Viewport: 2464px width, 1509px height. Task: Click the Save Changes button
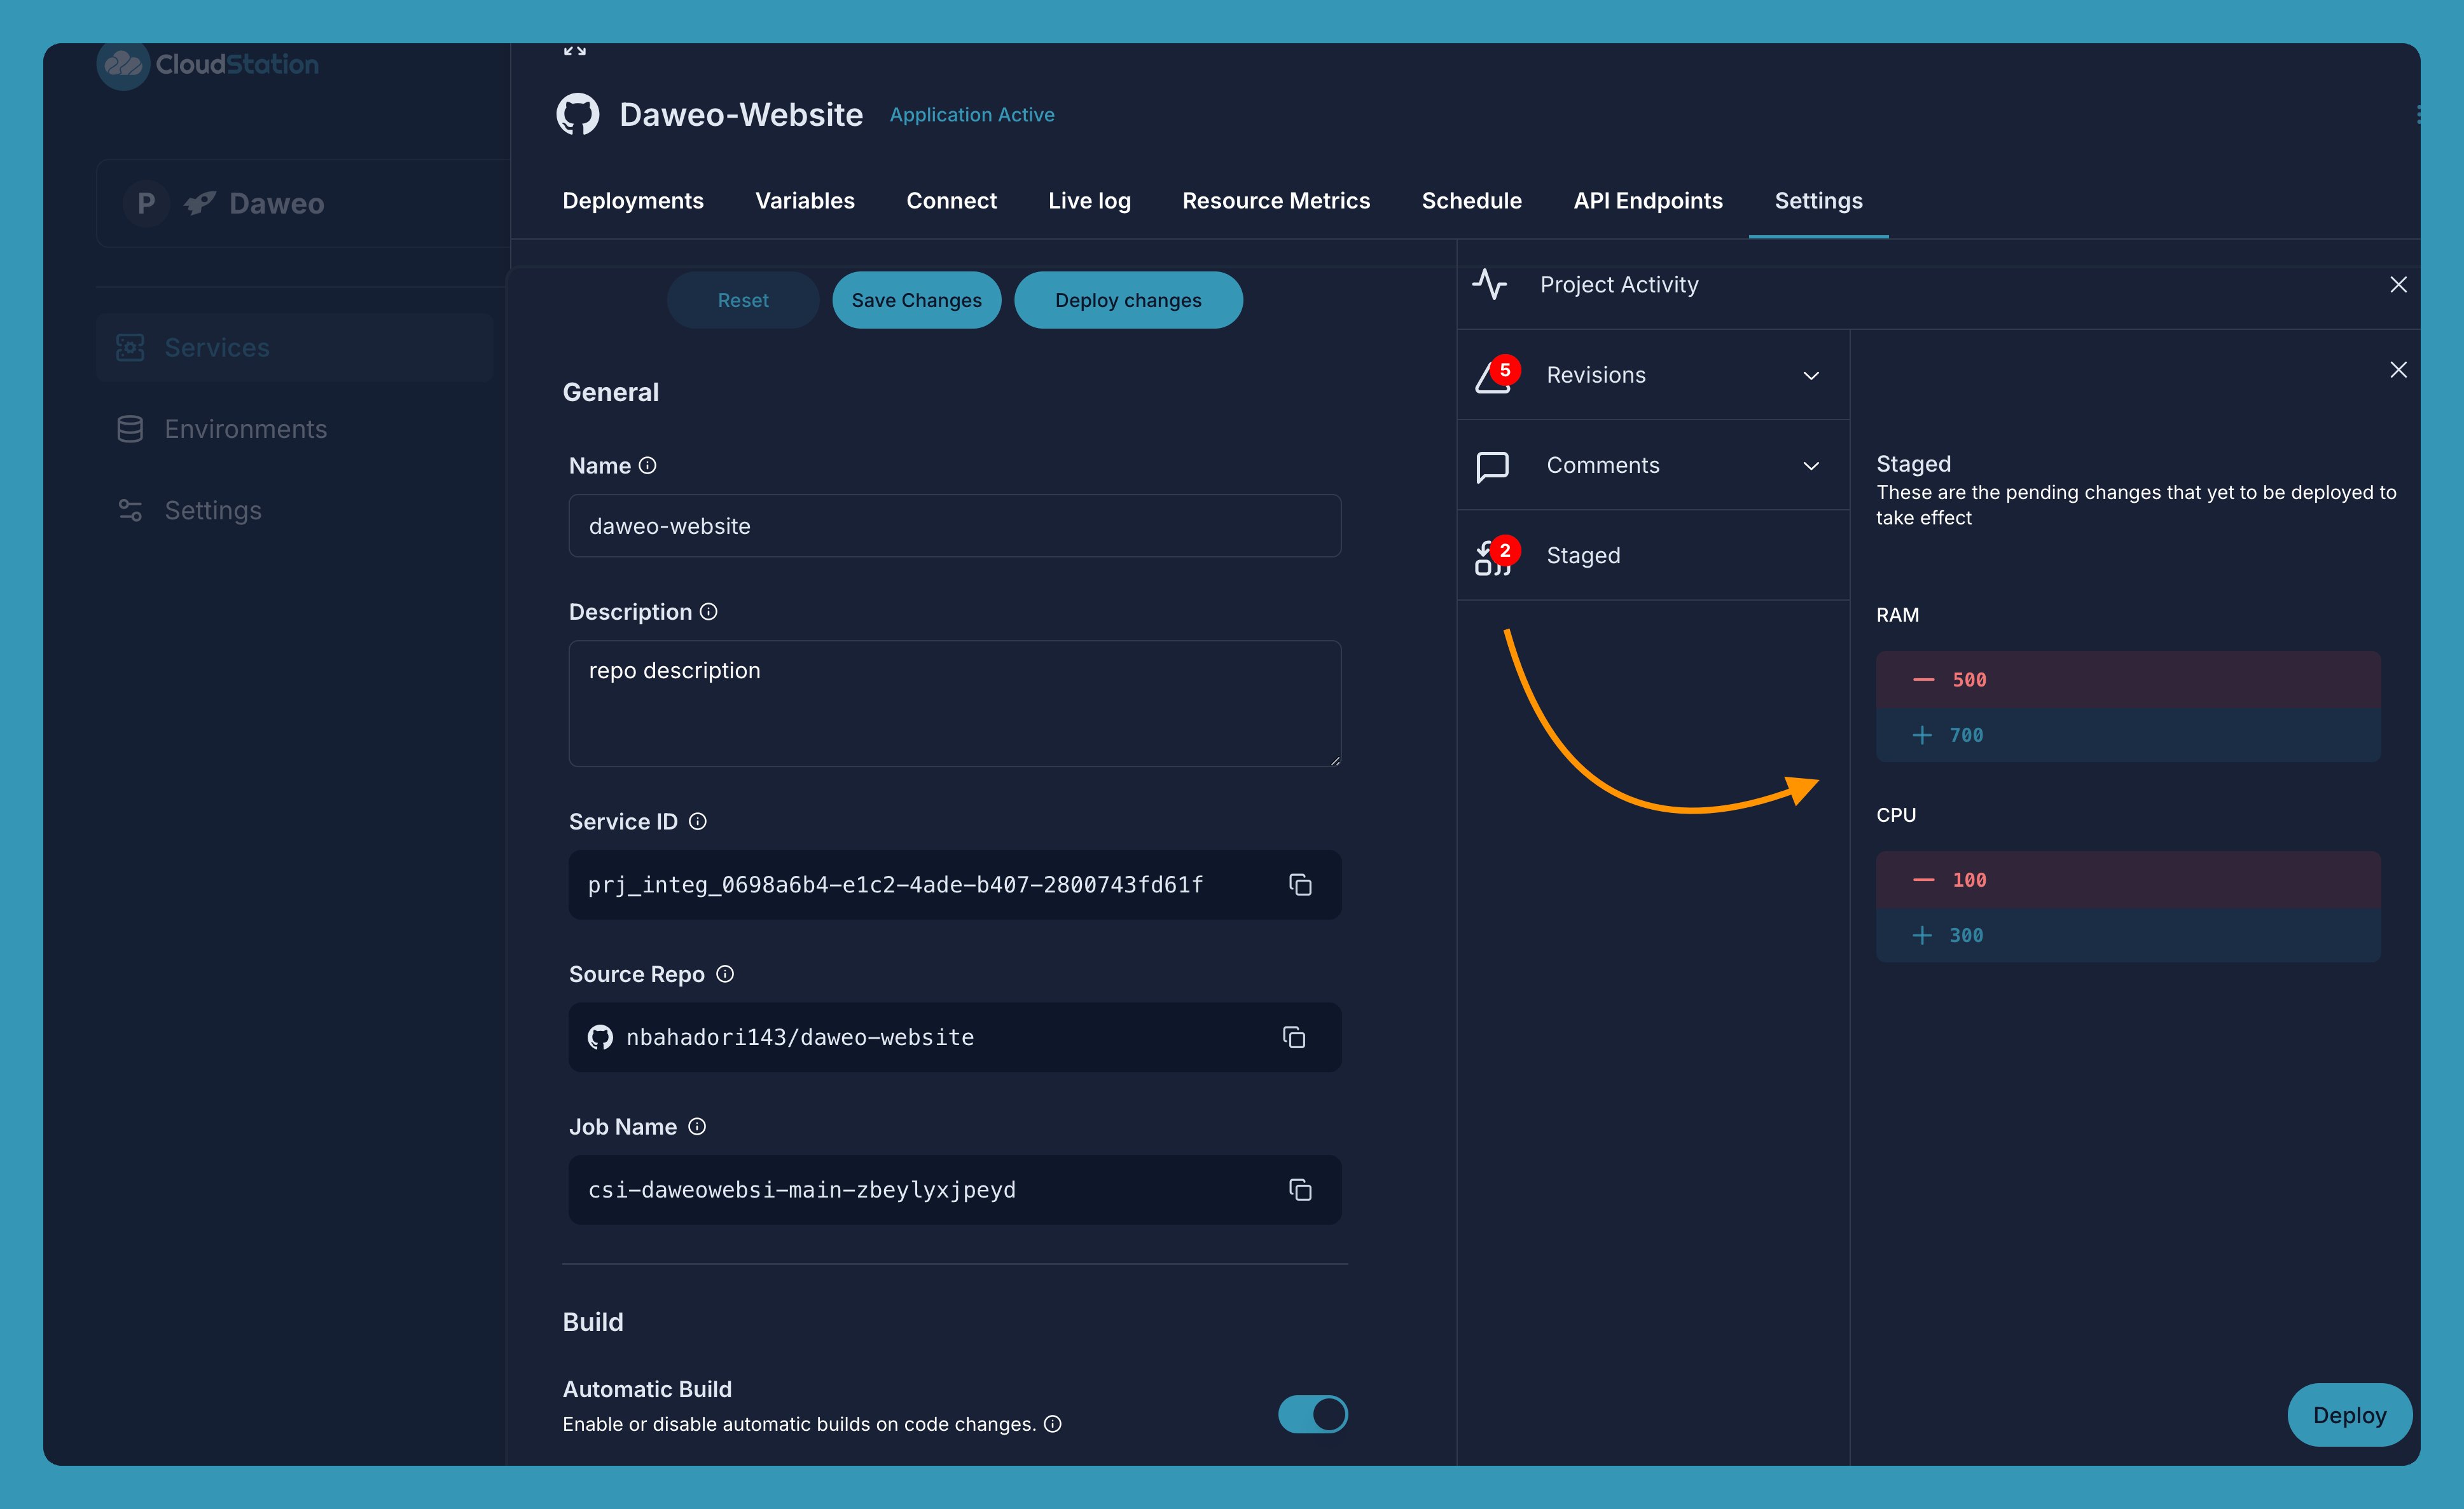pyautogui.click(x=916, y=300)
